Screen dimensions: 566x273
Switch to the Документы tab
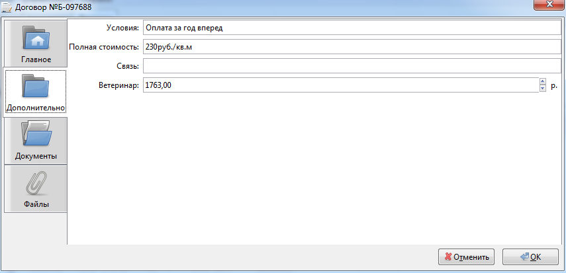point(36,141)
